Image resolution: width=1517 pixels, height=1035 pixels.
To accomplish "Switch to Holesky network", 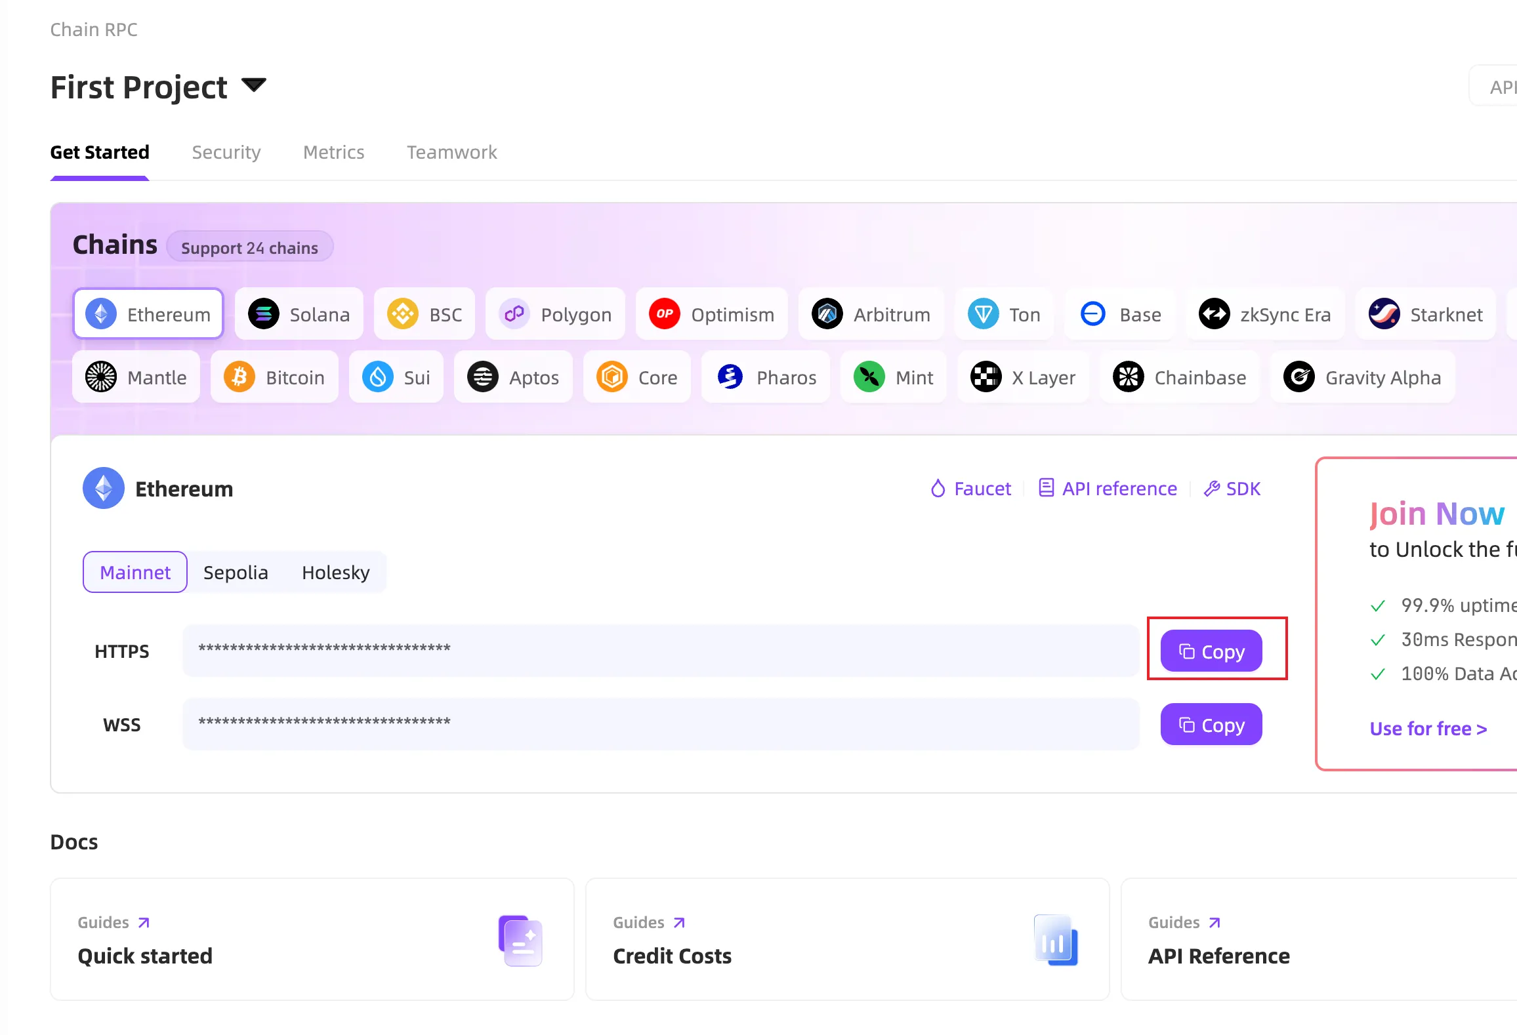I will [x=335, y=572].
